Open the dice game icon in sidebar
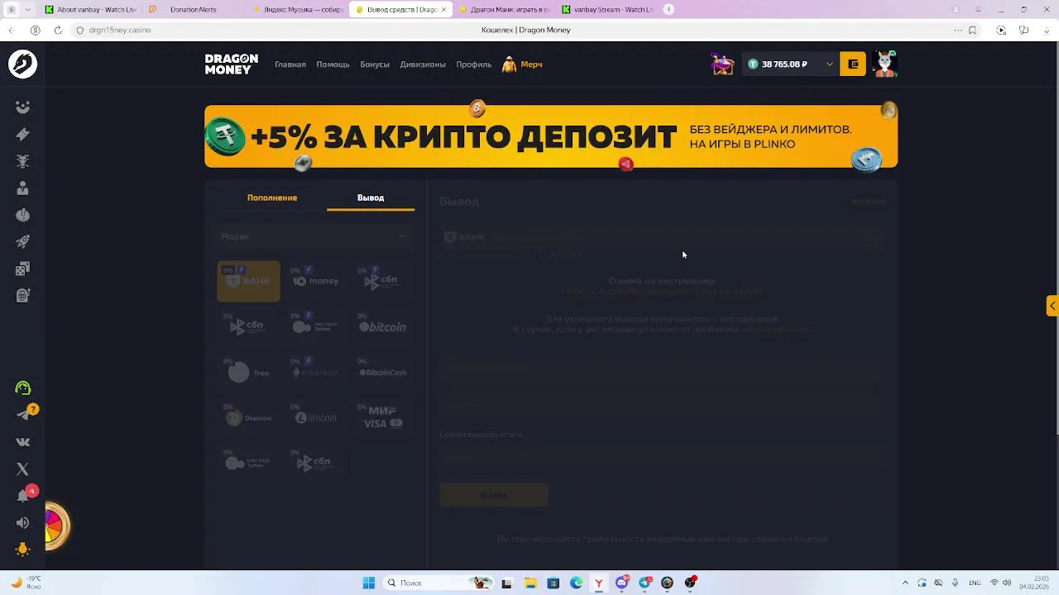 click(x=22, y=269)
